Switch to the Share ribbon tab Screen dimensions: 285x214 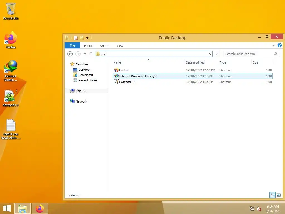[x=104, y=46]
